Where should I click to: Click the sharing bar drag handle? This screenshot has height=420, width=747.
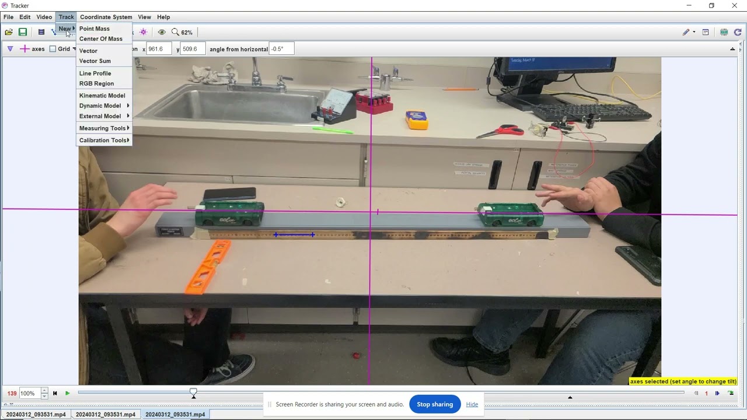click(270, 404)
